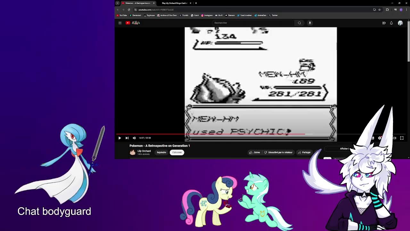The image size is (410, 231).
Task: Open the YouTube bookmark
Action: coord(122,15)
